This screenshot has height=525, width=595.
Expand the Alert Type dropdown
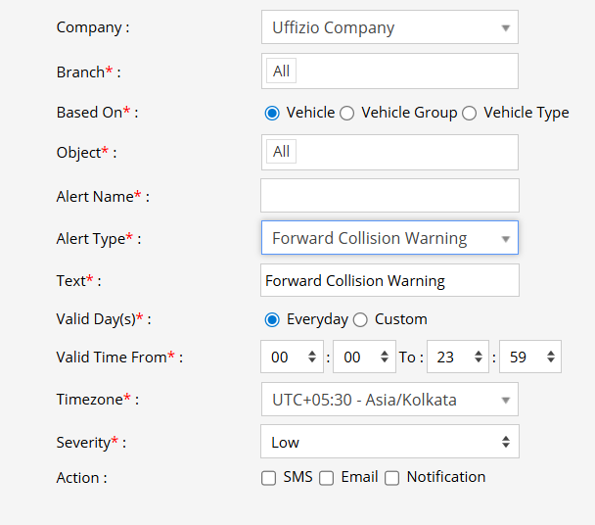click(x=389, y=238)
